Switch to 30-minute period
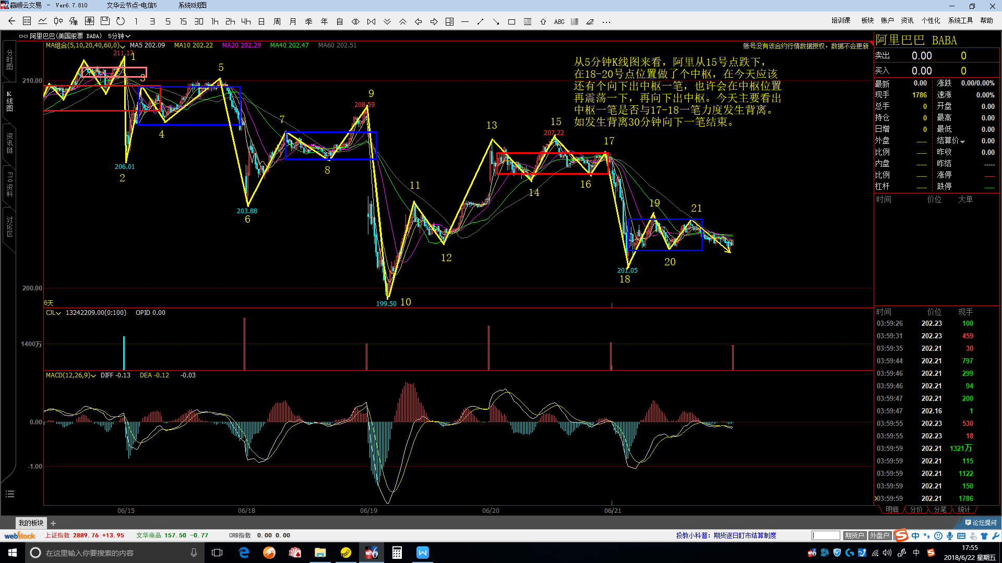 pos(199,21)
